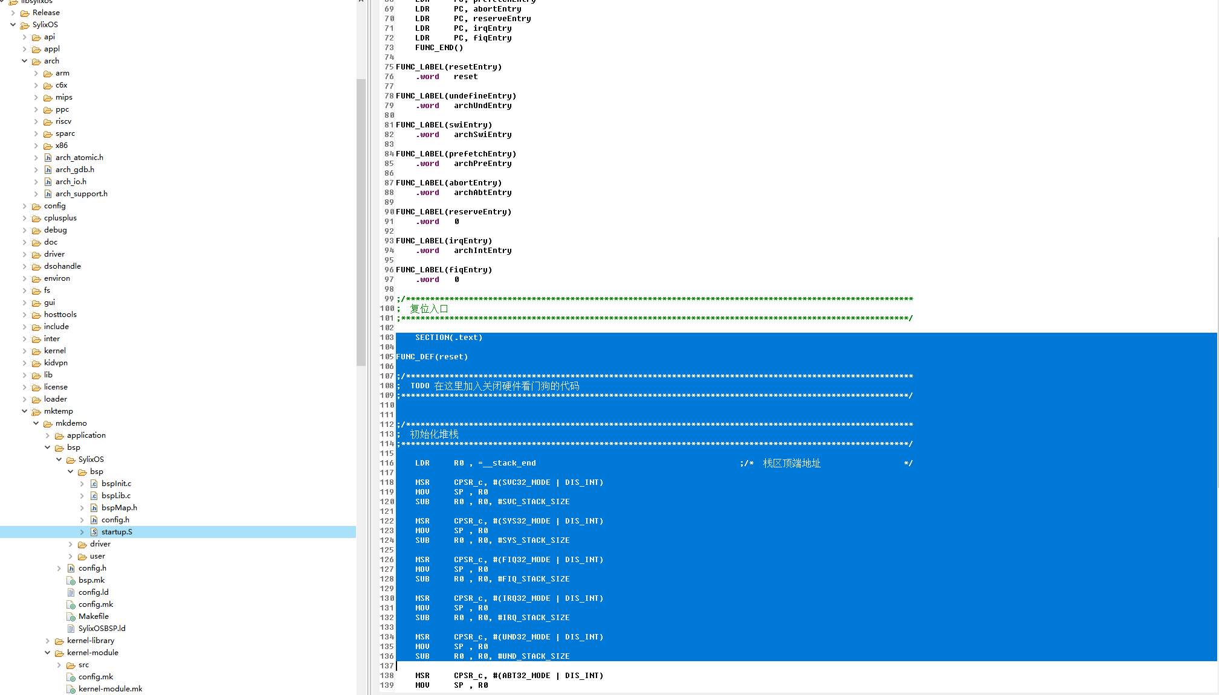Click the arch_atomic.h header file icon
Viewport: 1219px width, 695px height.
pyautogui.click(x=48, y=158)
